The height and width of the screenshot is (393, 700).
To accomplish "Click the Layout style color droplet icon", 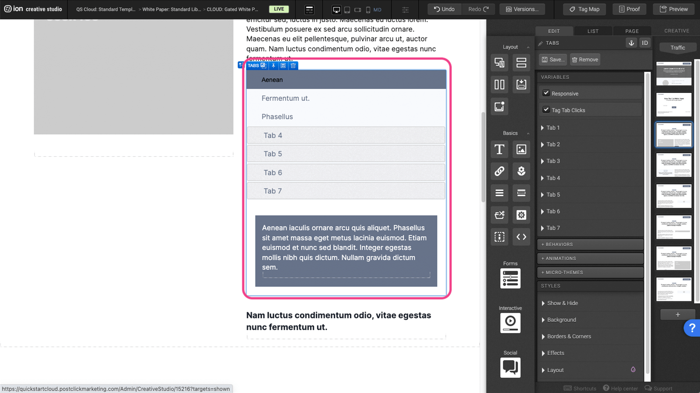I will click(x=633, y=369).
